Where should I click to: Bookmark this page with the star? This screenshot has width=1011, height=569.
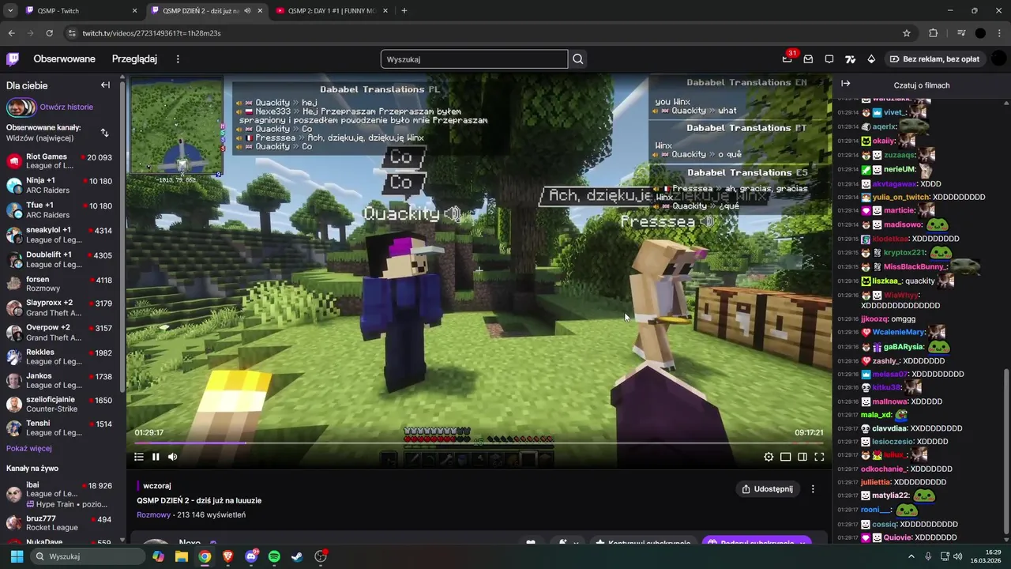click(x=907, y=33)
